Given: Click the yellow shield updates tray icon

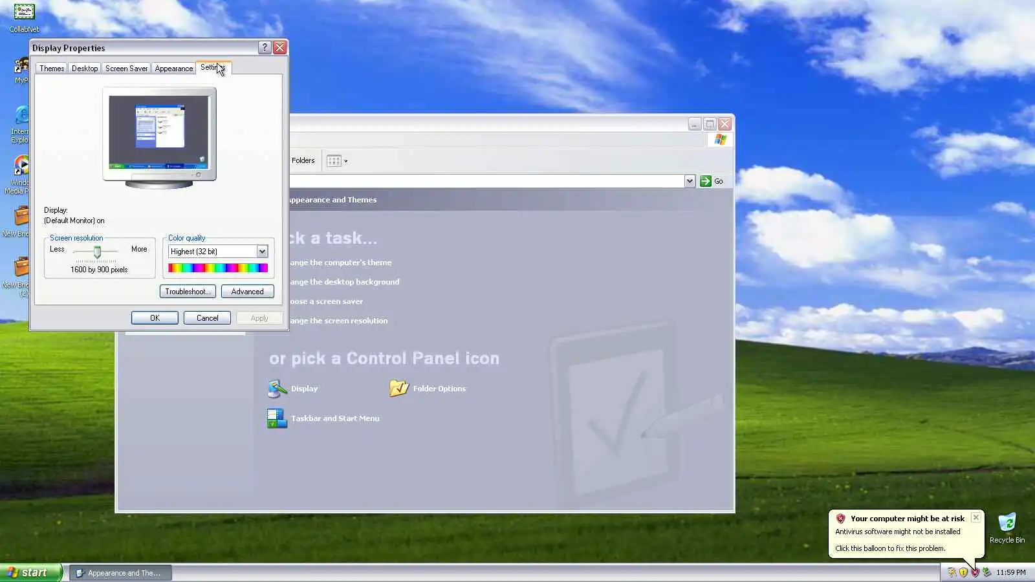Looking at the screenshot, I should 963,572.
